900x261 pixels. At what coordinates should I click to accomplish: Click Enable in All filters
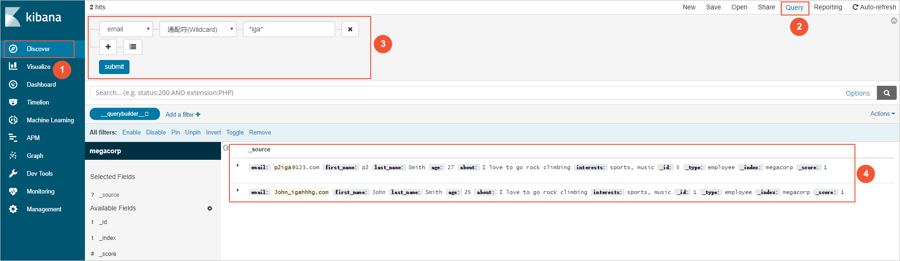(131, 133)
